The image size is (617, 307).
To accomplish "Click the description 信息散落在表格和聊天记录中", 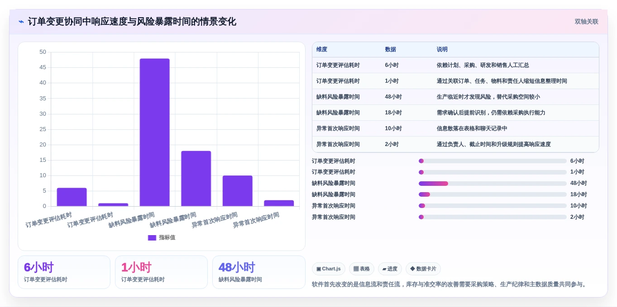I will [472, 128].
